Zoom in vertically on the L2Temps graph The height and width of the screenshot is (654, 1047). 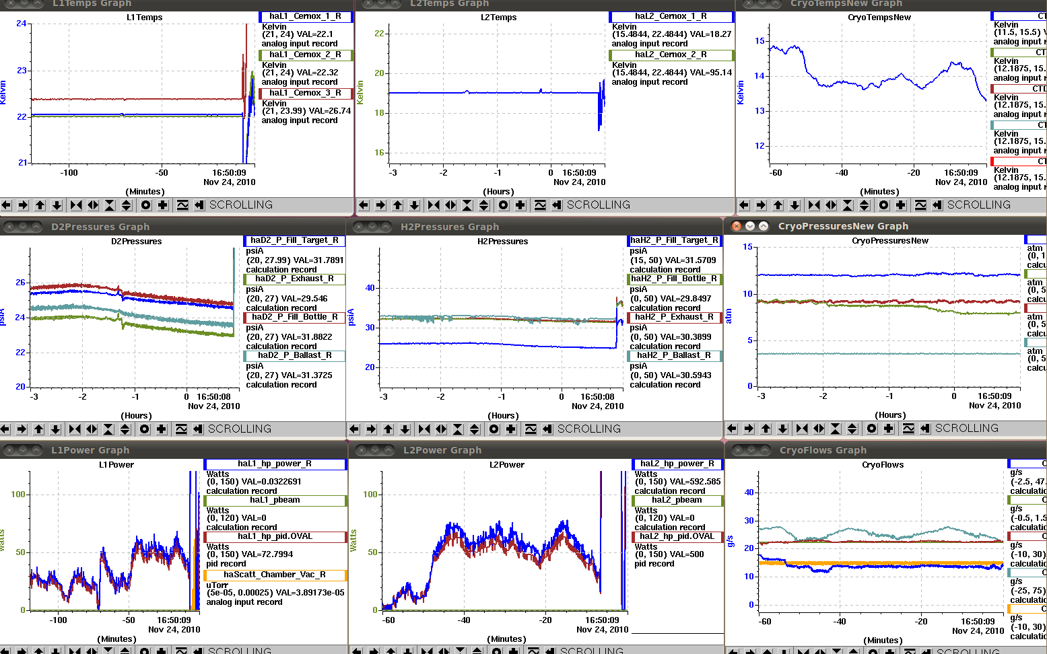tap(467, 205)
